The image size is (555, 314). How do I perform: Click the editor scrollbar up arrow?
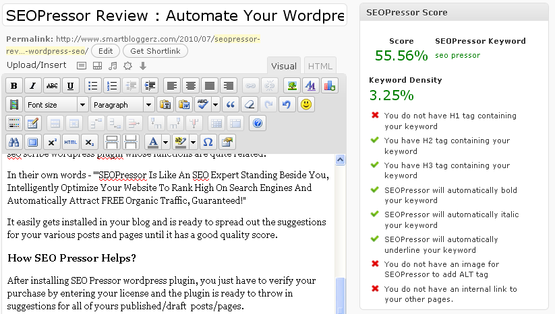tap(340, 160)
